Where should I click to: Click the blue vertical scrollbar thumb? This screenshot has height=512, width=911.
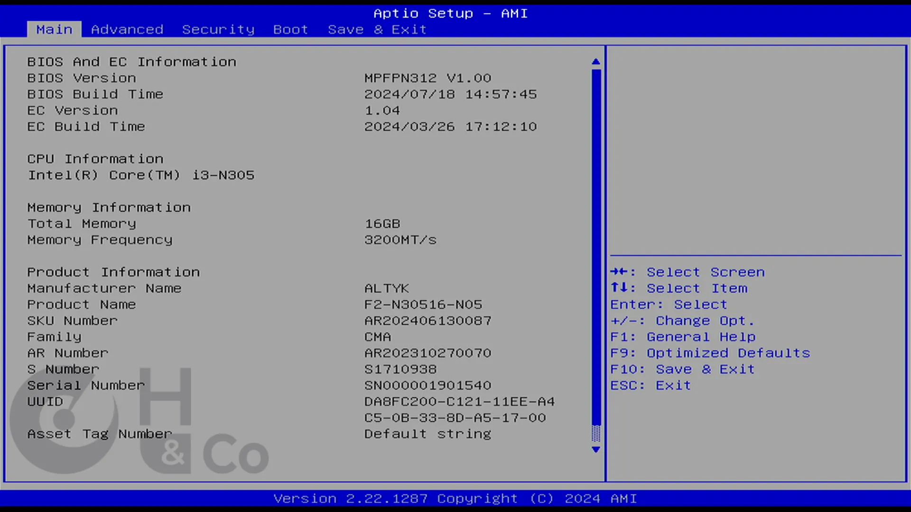pos(596,247)
